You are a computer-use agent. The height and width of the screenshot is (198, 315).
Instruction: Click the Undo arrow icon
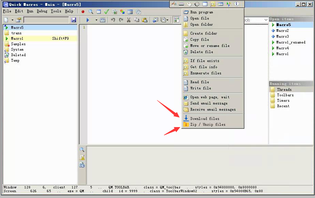tap(113, 20)
